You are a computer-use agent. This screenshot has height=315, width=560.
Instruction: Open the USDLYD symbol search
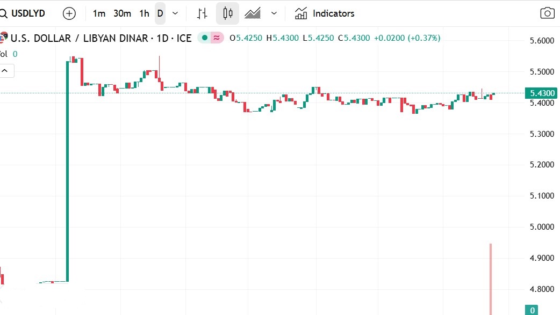(x=27, y=13)
